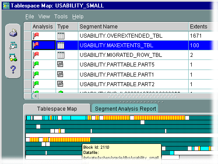This screenshot has width=218, height=164.
Task: Click the table type icon for OVEREXTENDED_TBL
Action: (x=61, y=36)
